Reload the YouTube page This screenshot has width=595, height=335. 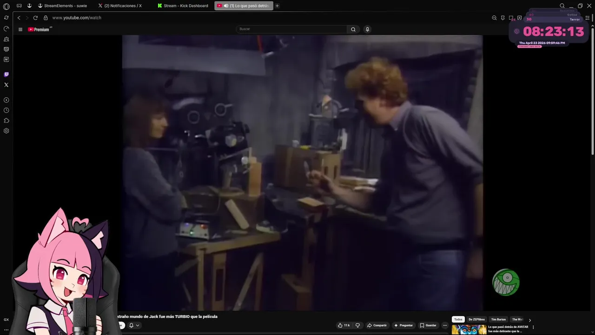coord(35,18)
